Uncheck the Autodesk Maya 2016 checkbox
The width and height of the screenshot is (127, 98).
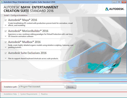pos(6,20)
